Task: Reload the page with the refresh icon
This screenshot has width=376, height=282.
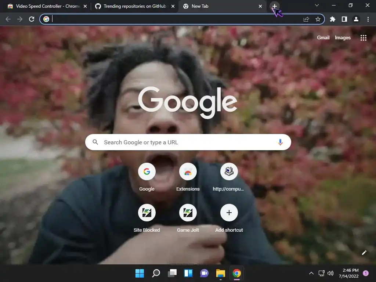Action: pyautogui.click(x=32, y=19)
